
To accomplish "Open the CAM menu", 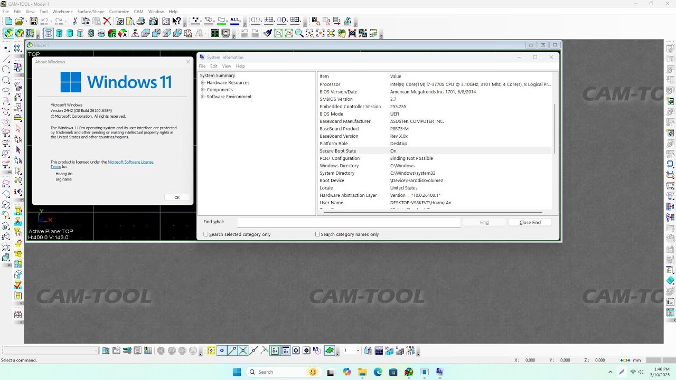I will pyautogui.click(x=138, y=12).
